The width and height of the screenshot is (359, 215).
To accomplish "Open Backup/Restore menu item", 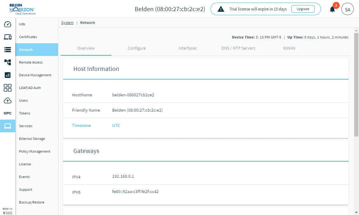I will point(37,202).
